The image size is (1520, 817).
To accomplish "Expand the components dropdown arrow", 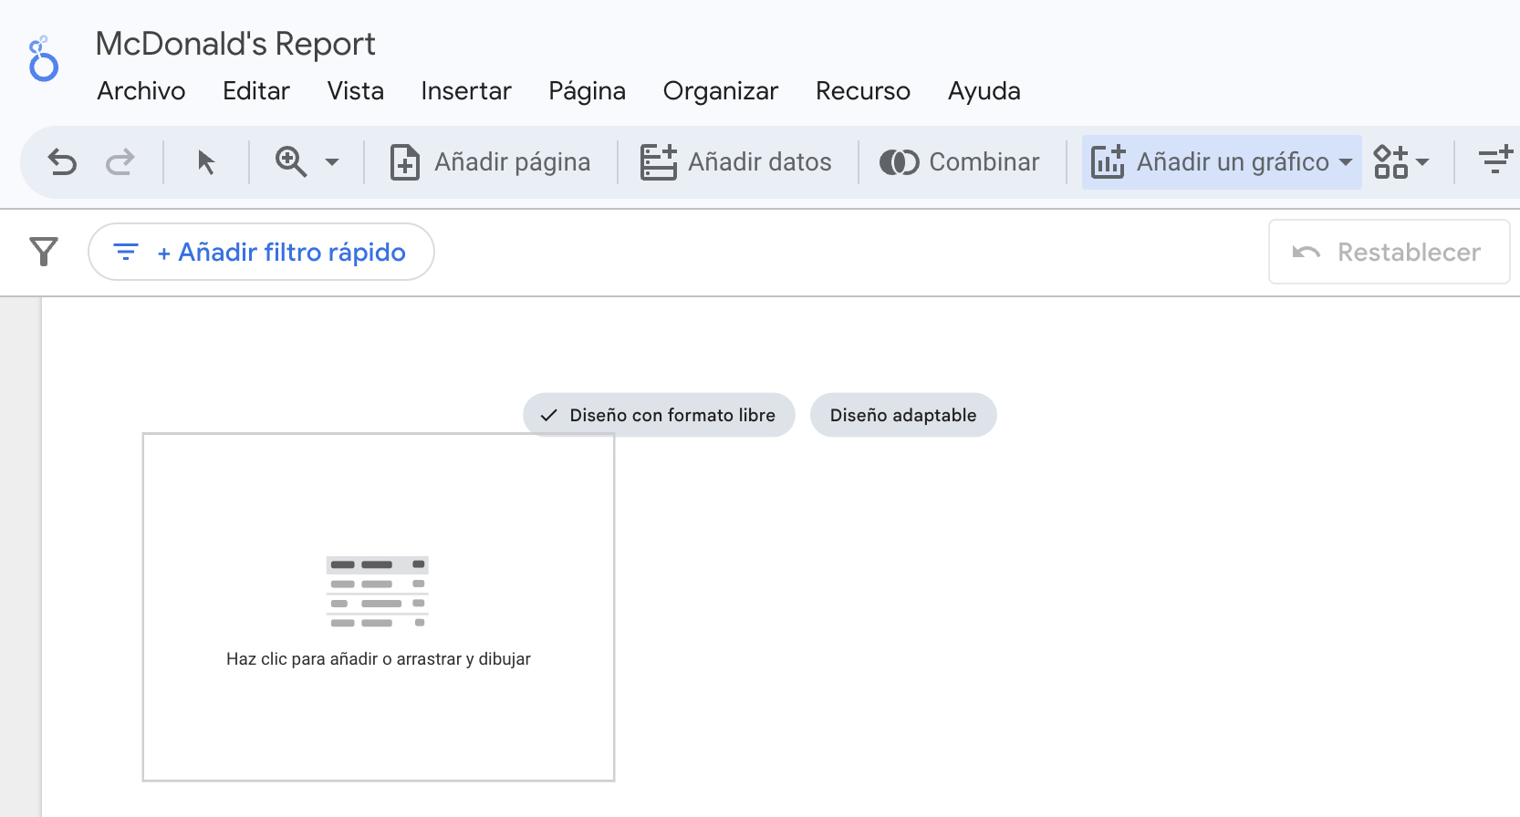I will point(1422,162).
